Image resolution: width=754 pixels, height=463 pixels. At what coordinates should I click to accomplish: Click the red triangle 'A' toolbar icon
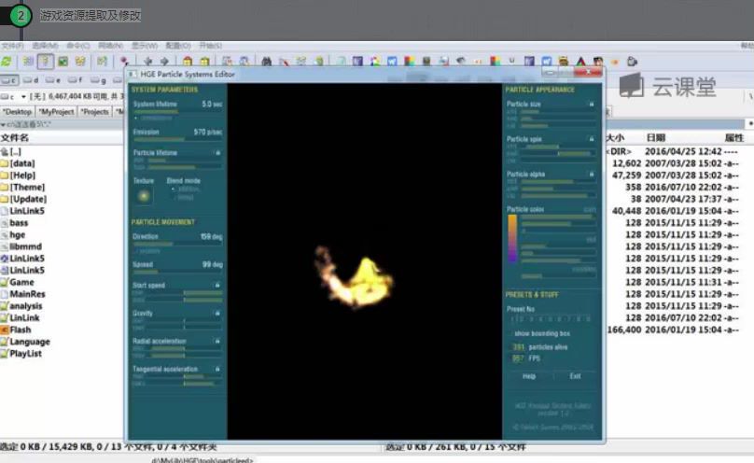[x=580, y=62]
